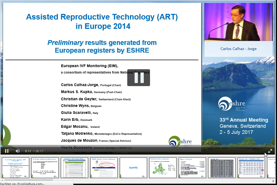The height and width of the screenshot is (185, 277).
Task: Open the thumbnail with the red oval highlight
Action: click(104, 168)
